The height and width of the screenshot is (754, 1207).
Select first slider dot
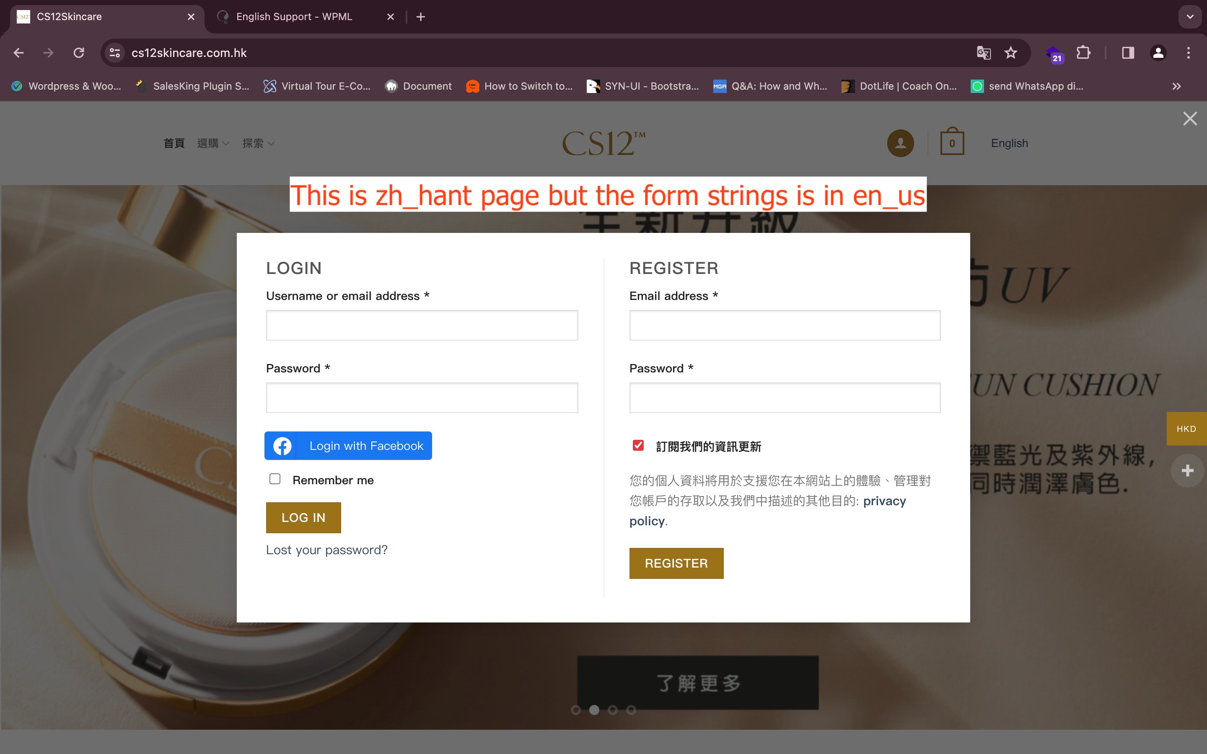(575, 710)
